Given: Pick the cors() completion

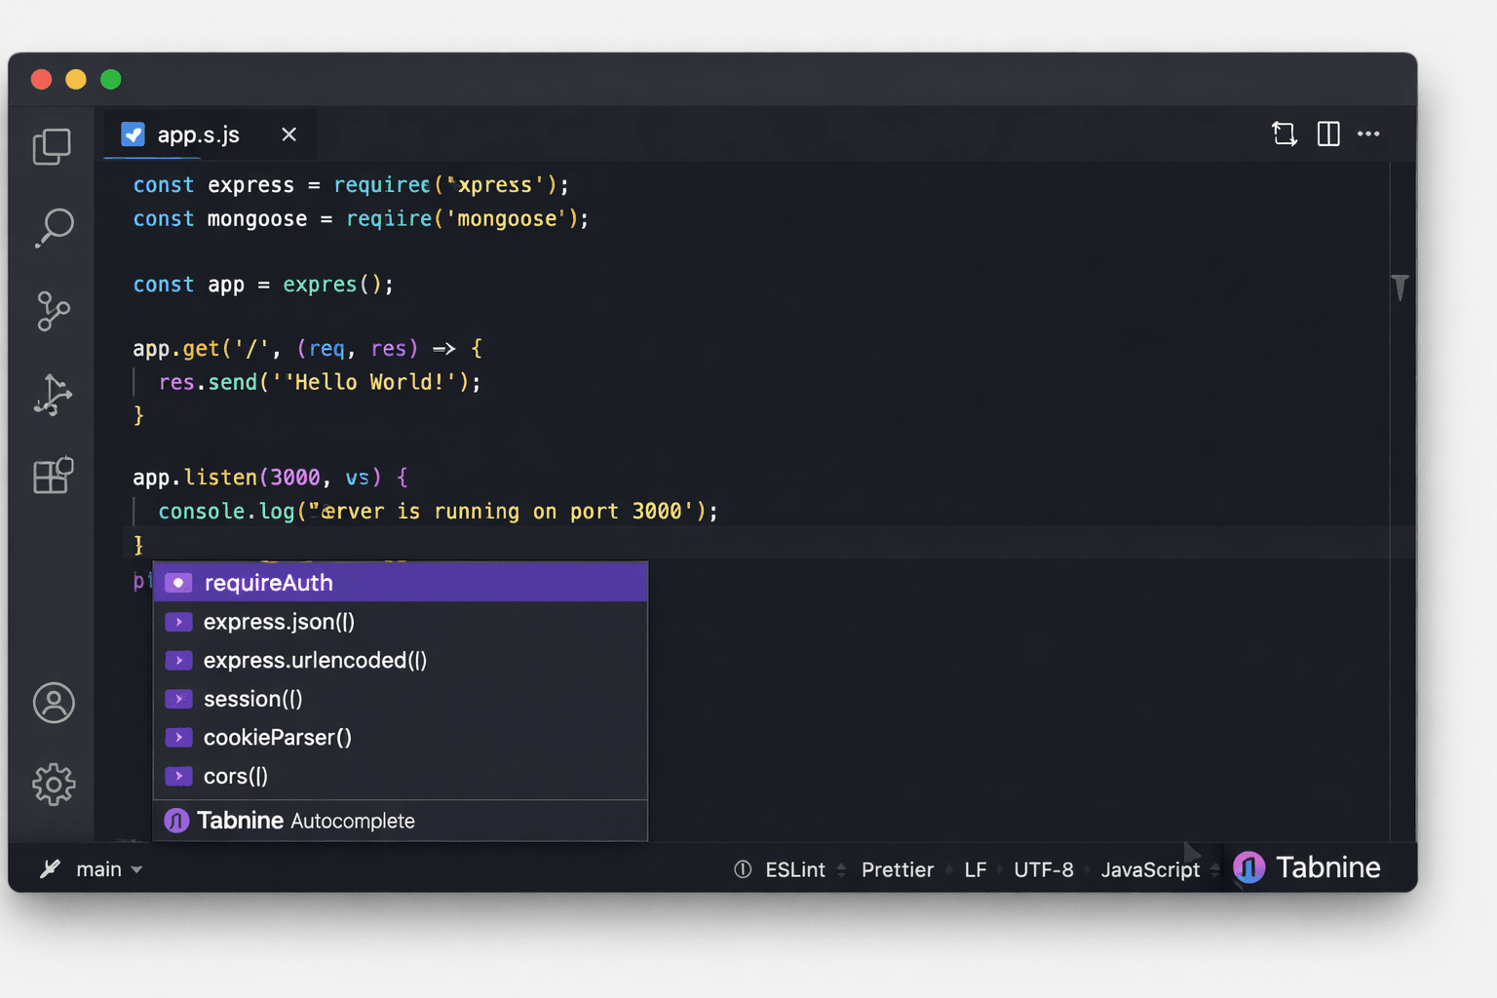Looking at the screenshot, I should [401, 777].
